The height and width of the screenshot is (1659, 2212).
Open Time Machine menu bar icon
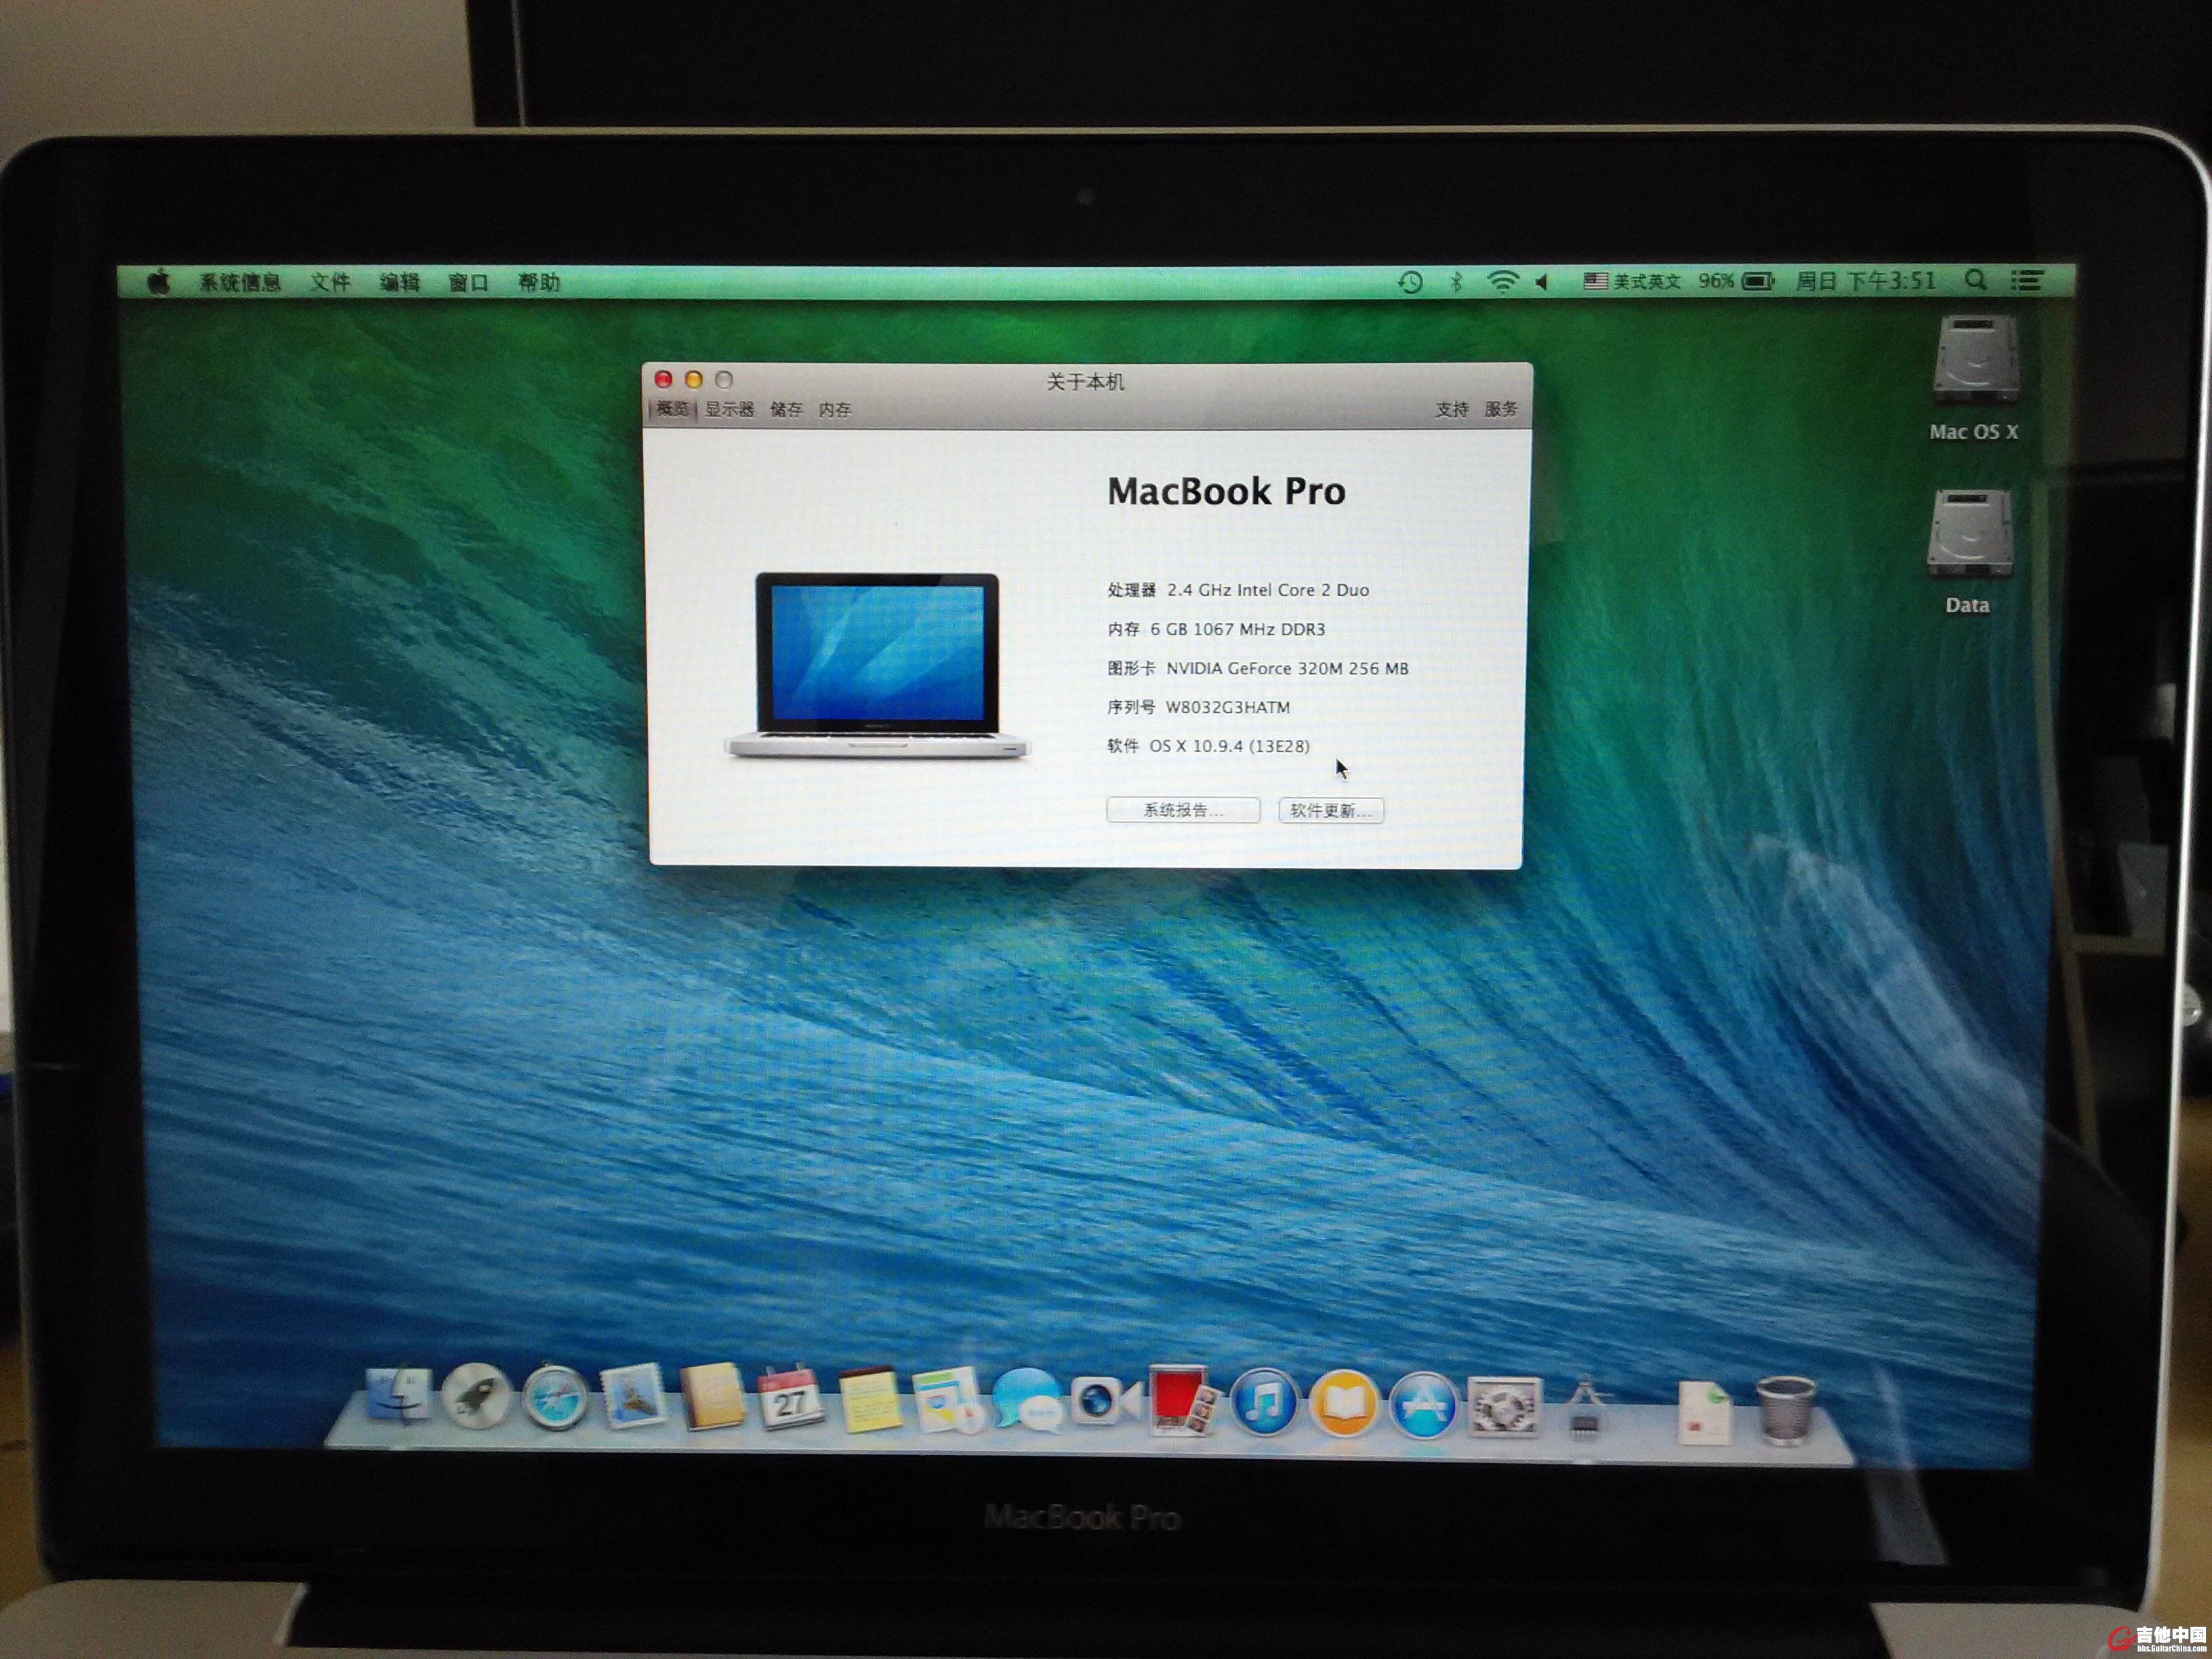(1410, 282)
